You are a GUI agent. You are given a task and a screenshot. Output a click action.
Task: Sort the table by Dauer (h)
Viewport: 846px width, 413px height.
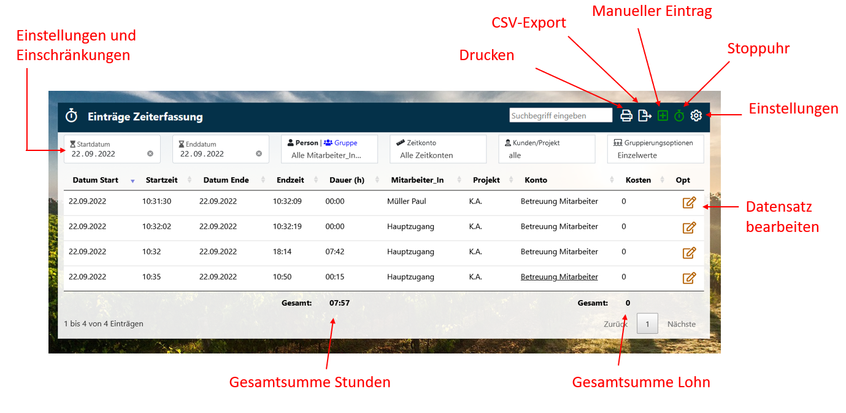(347, 180)
